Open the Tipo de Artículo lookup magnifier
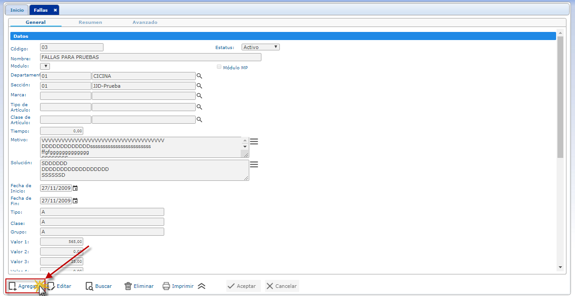This screenshot has height=296, width=575. tap(199, 107)
